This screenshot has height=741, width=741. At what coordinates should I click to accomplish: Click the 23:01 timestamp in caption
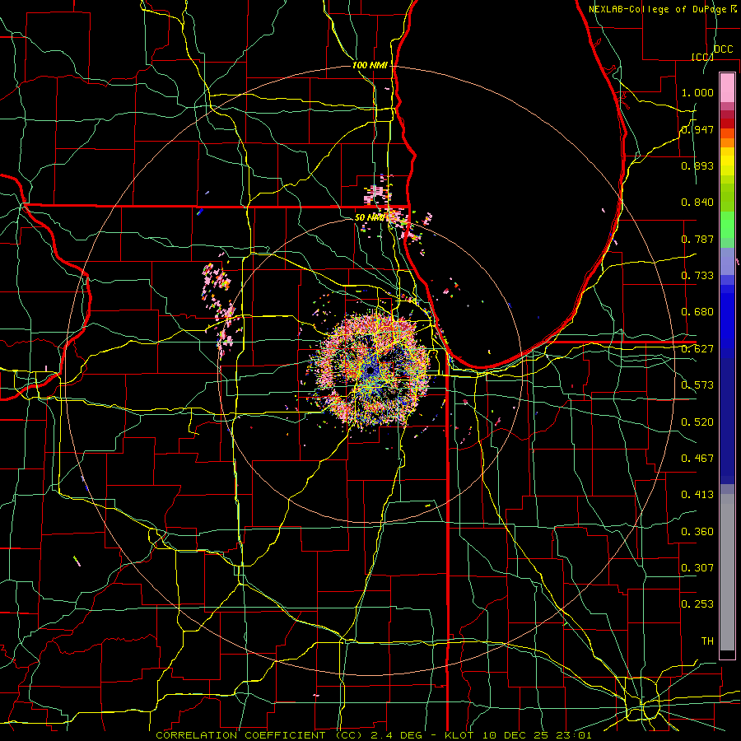(573, 735)
